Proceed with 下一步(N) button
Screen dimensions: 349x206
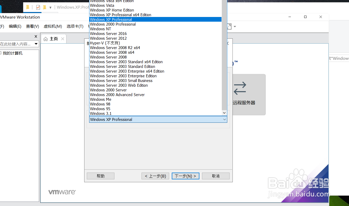click(x=186, y=176)
